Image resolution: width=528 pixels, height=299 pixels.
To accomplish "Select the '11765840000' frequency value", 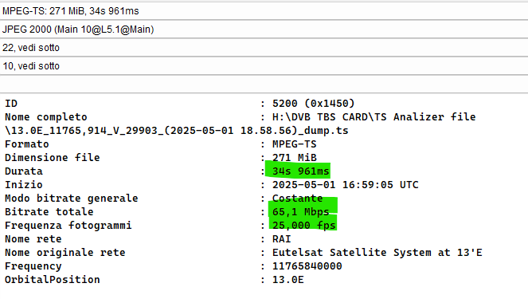I will click(x=307, y=266).
